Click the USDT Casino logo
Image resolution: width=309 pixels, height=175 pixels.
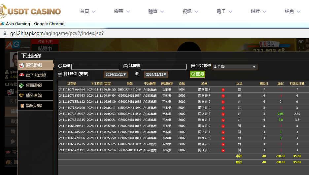point(31,12)
